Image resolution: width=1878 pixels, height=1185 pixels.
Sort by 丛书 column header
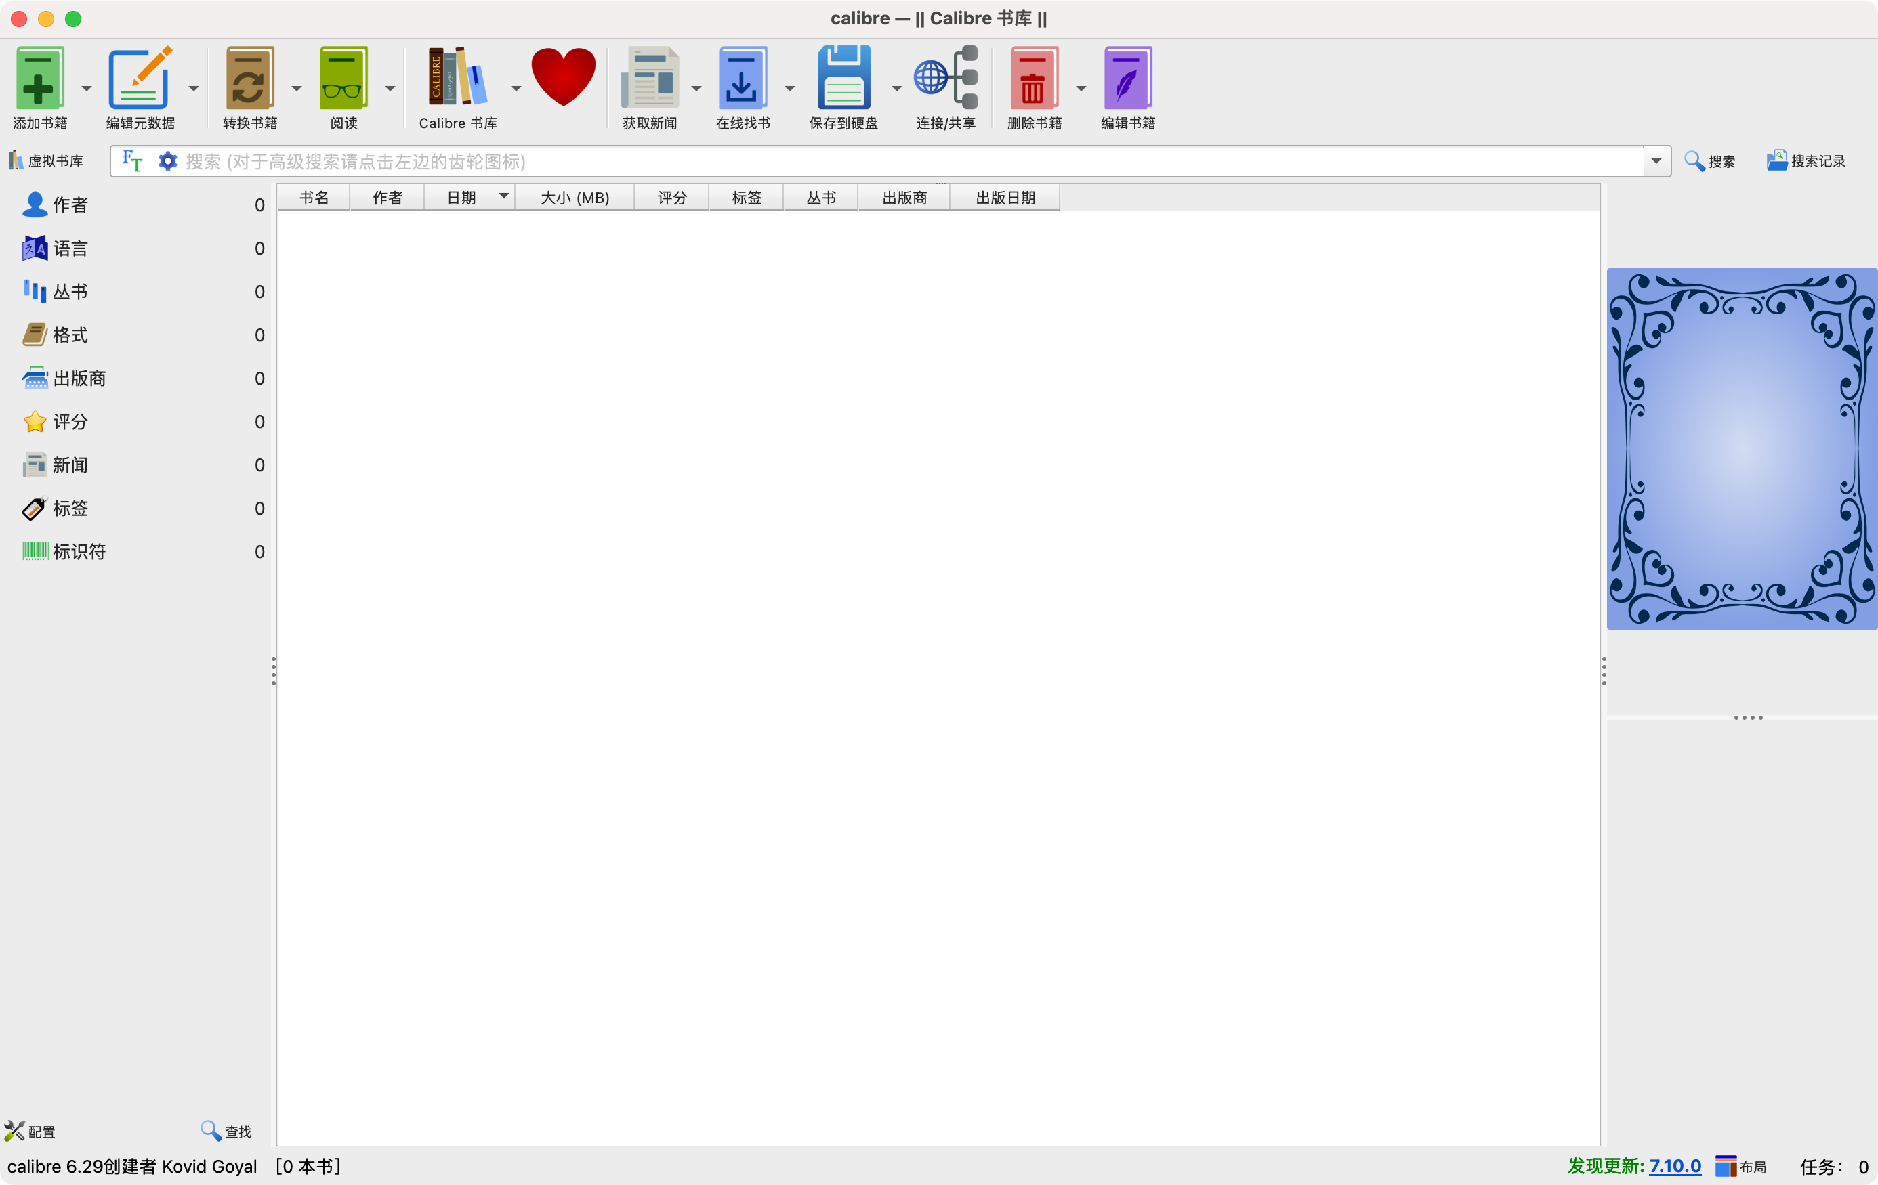tap(820, 198)
